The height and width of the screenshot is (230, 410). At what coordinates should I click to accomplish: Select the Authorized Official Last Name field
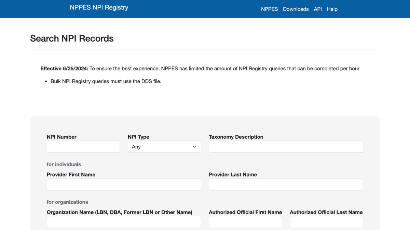tap(326, 222)
